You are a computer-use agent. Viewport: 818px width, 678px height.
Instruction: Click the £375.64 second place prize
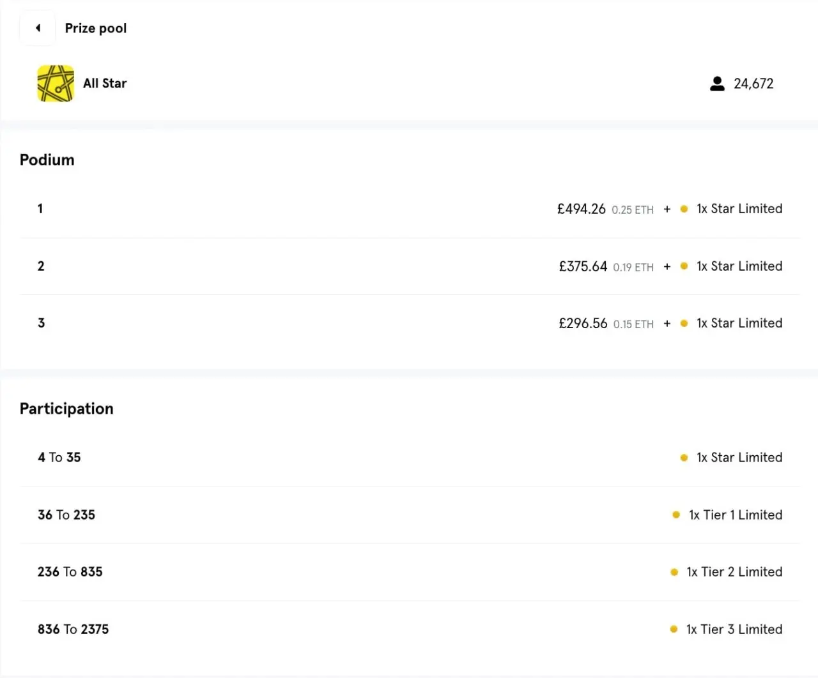[x=583, y=266]
